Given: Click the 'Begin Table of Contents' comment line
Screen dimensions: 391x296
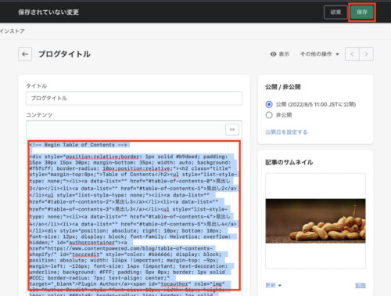Looking at the screenshot, I should pos(78,145).
